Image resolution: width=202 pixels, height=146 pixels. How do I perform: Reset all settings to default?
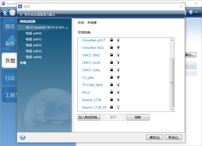[x=40, y=14]
